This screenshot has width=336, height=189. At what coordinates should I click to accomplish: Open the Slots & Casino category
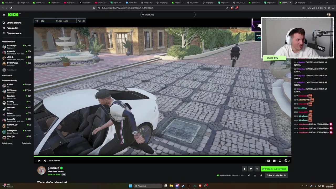point(54,175)
